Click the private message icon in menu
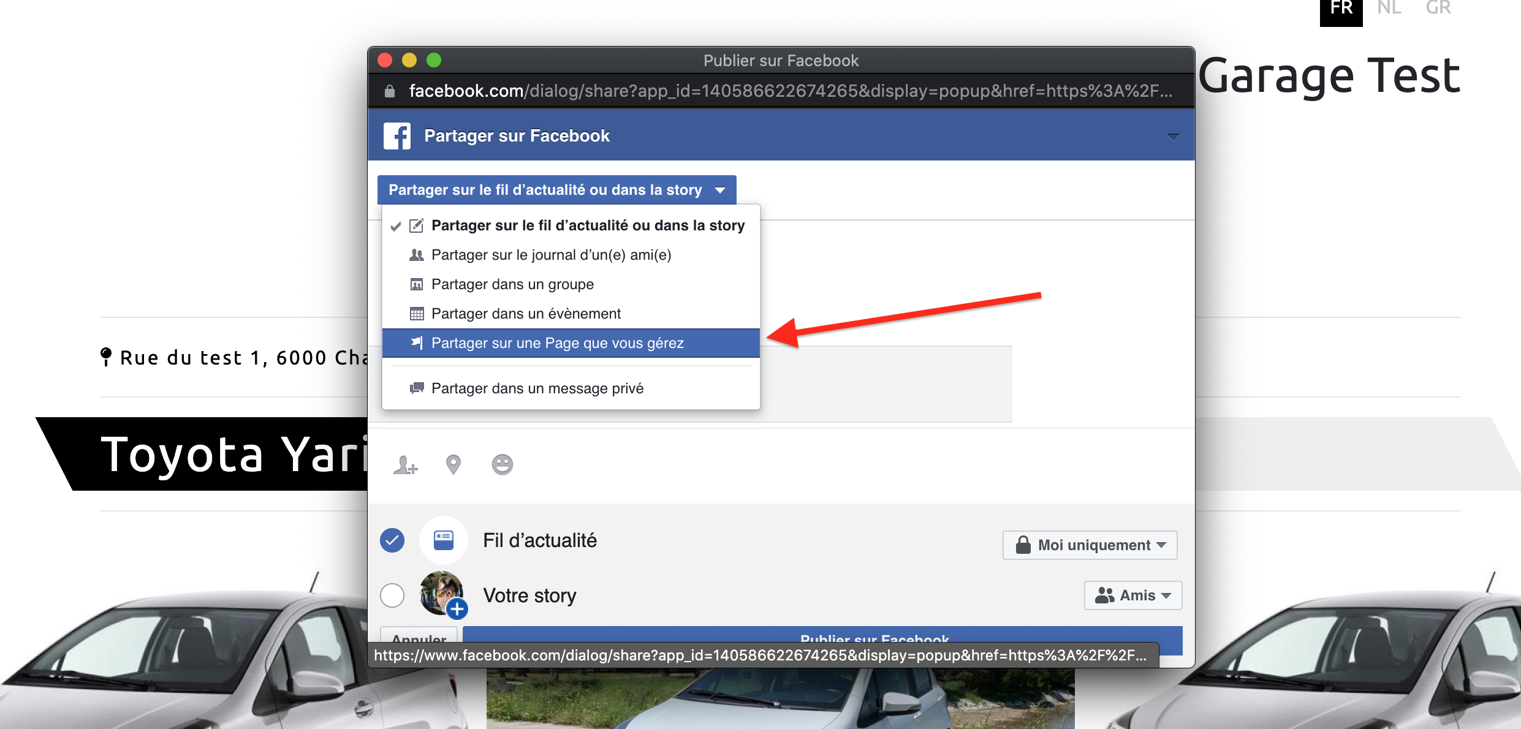Viewport: 1521px width, 729px height. tap(417, 388)
